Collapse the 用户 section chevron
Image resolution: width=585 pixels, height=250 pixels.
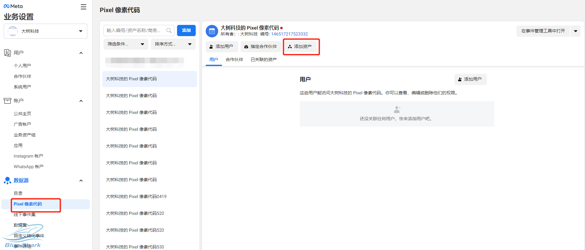pyautogui.click(x=81, y=53)
